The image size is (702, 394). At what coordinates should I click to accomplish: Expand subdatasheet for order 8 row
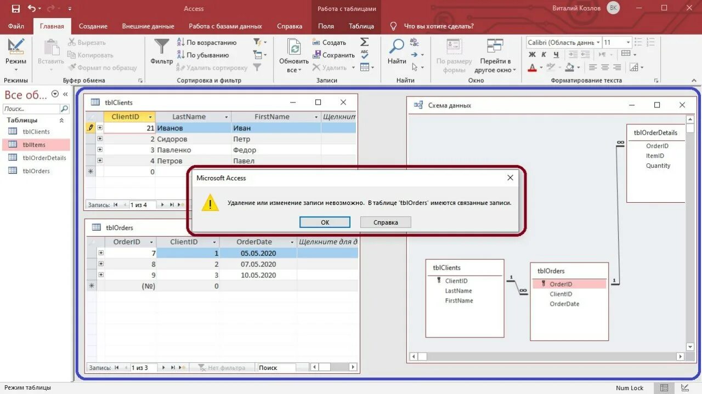100,264
